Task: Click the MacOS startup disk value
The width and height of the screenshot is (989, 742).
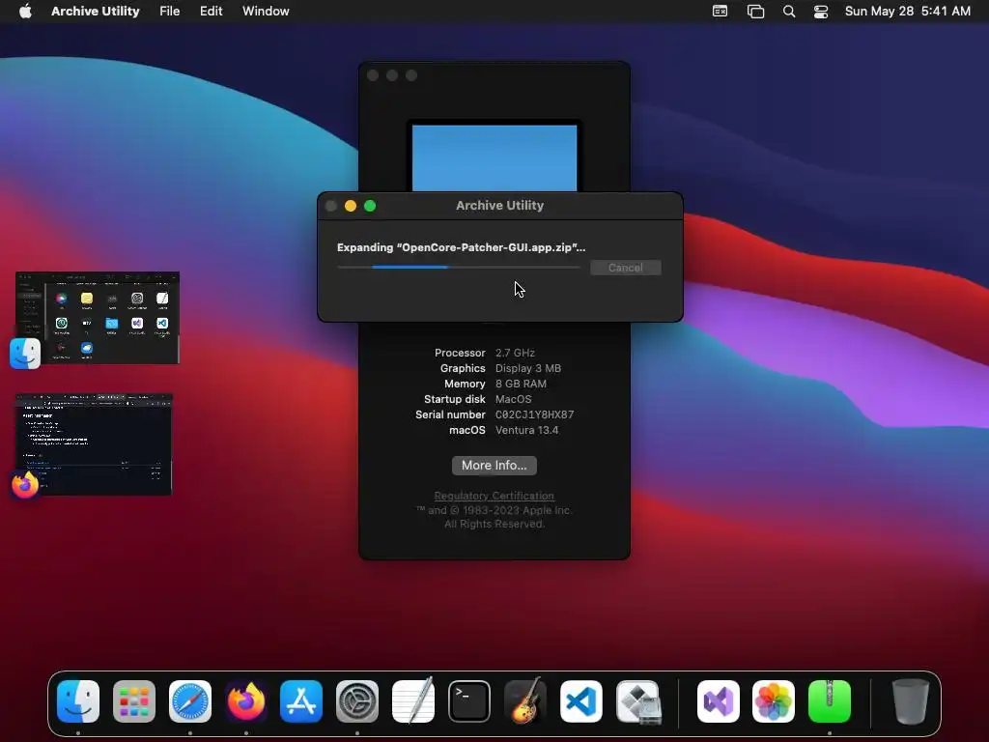Action: [x=513, y=399]
